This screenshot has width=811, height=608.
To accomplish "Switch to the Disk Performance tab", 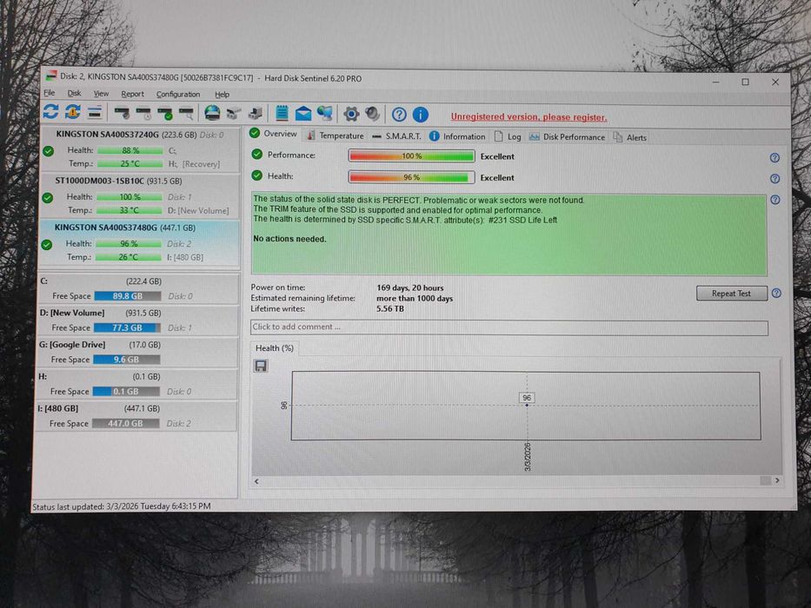I will pos(567,137).
